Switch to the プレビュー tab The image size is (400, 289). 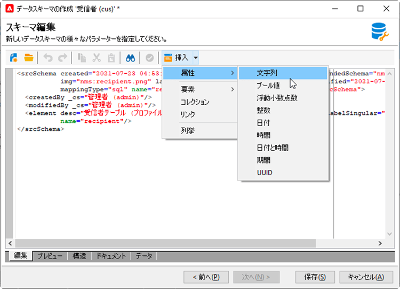click(50, 256)
